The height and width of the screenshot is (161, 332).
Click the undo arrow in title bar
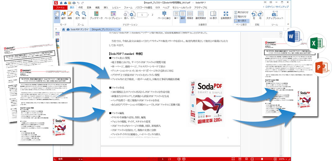pyautogui.click(x=78, y=3)
